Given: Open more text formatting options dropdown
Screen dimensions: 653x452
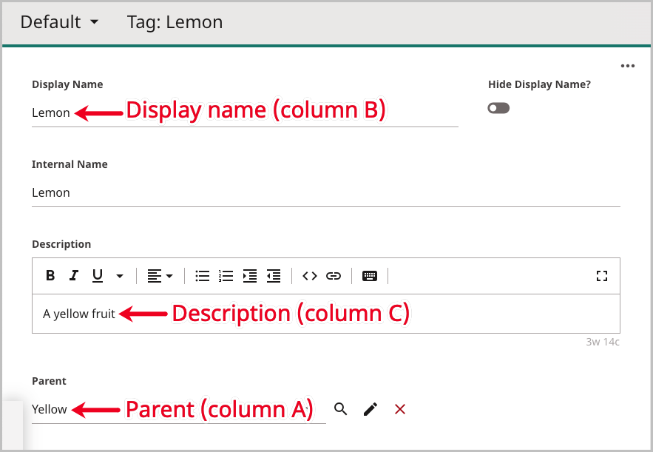Looking at the screenshot, I should click(120, 276).
